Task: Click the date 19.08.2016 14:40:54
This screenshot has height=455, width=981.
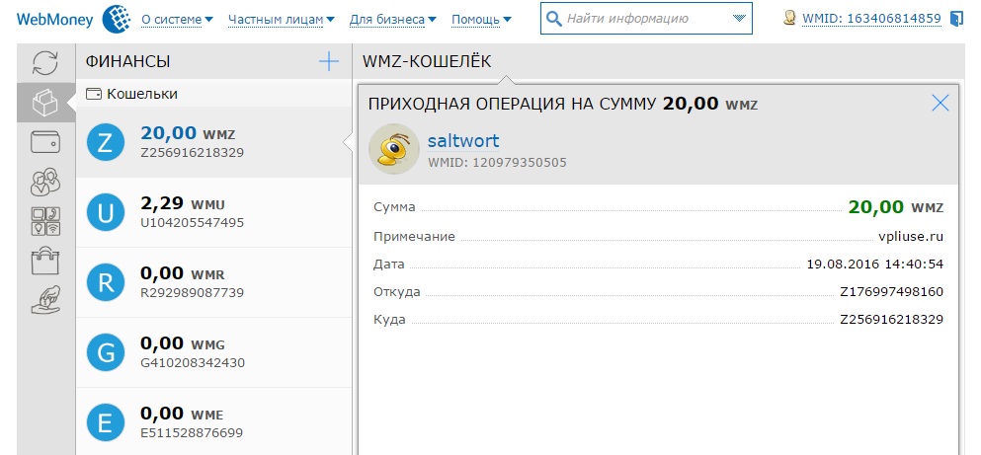Action: (x=874, y=265)
